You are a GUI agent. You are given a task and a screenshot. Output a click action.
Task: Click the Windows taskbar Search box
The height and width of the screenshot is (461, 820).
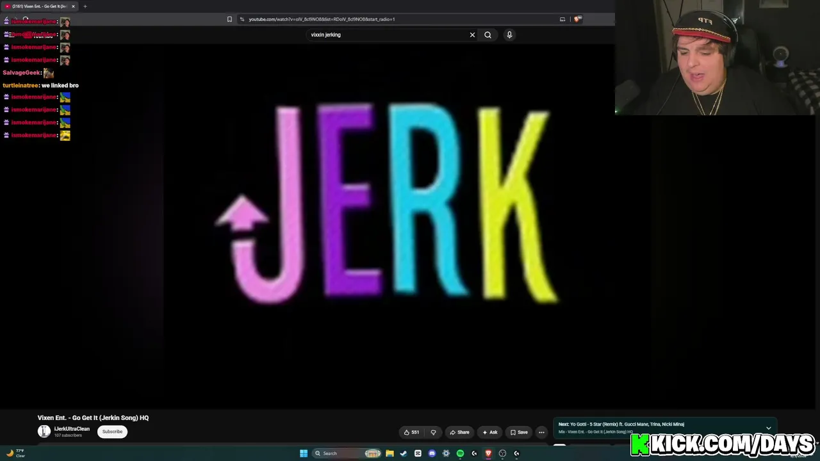(346, 453)
